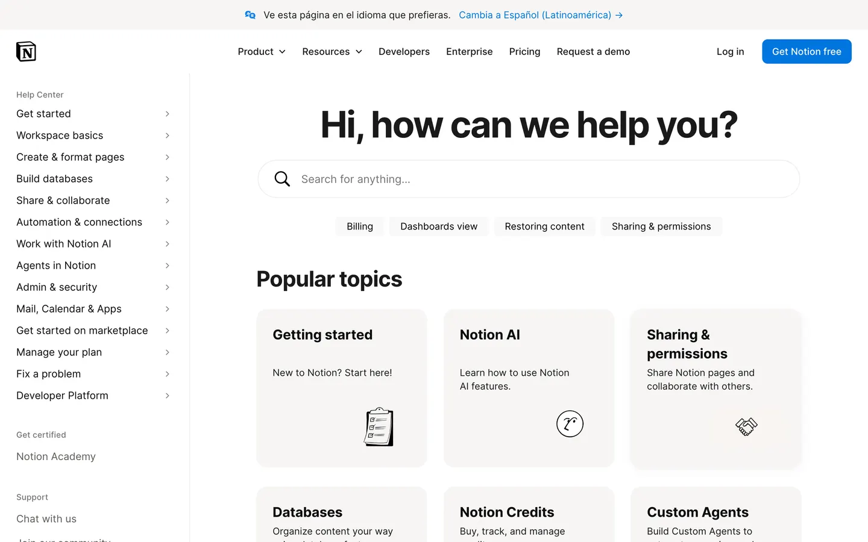Open the Databases topic card
The image size is (868, 542).
(342, 514)
